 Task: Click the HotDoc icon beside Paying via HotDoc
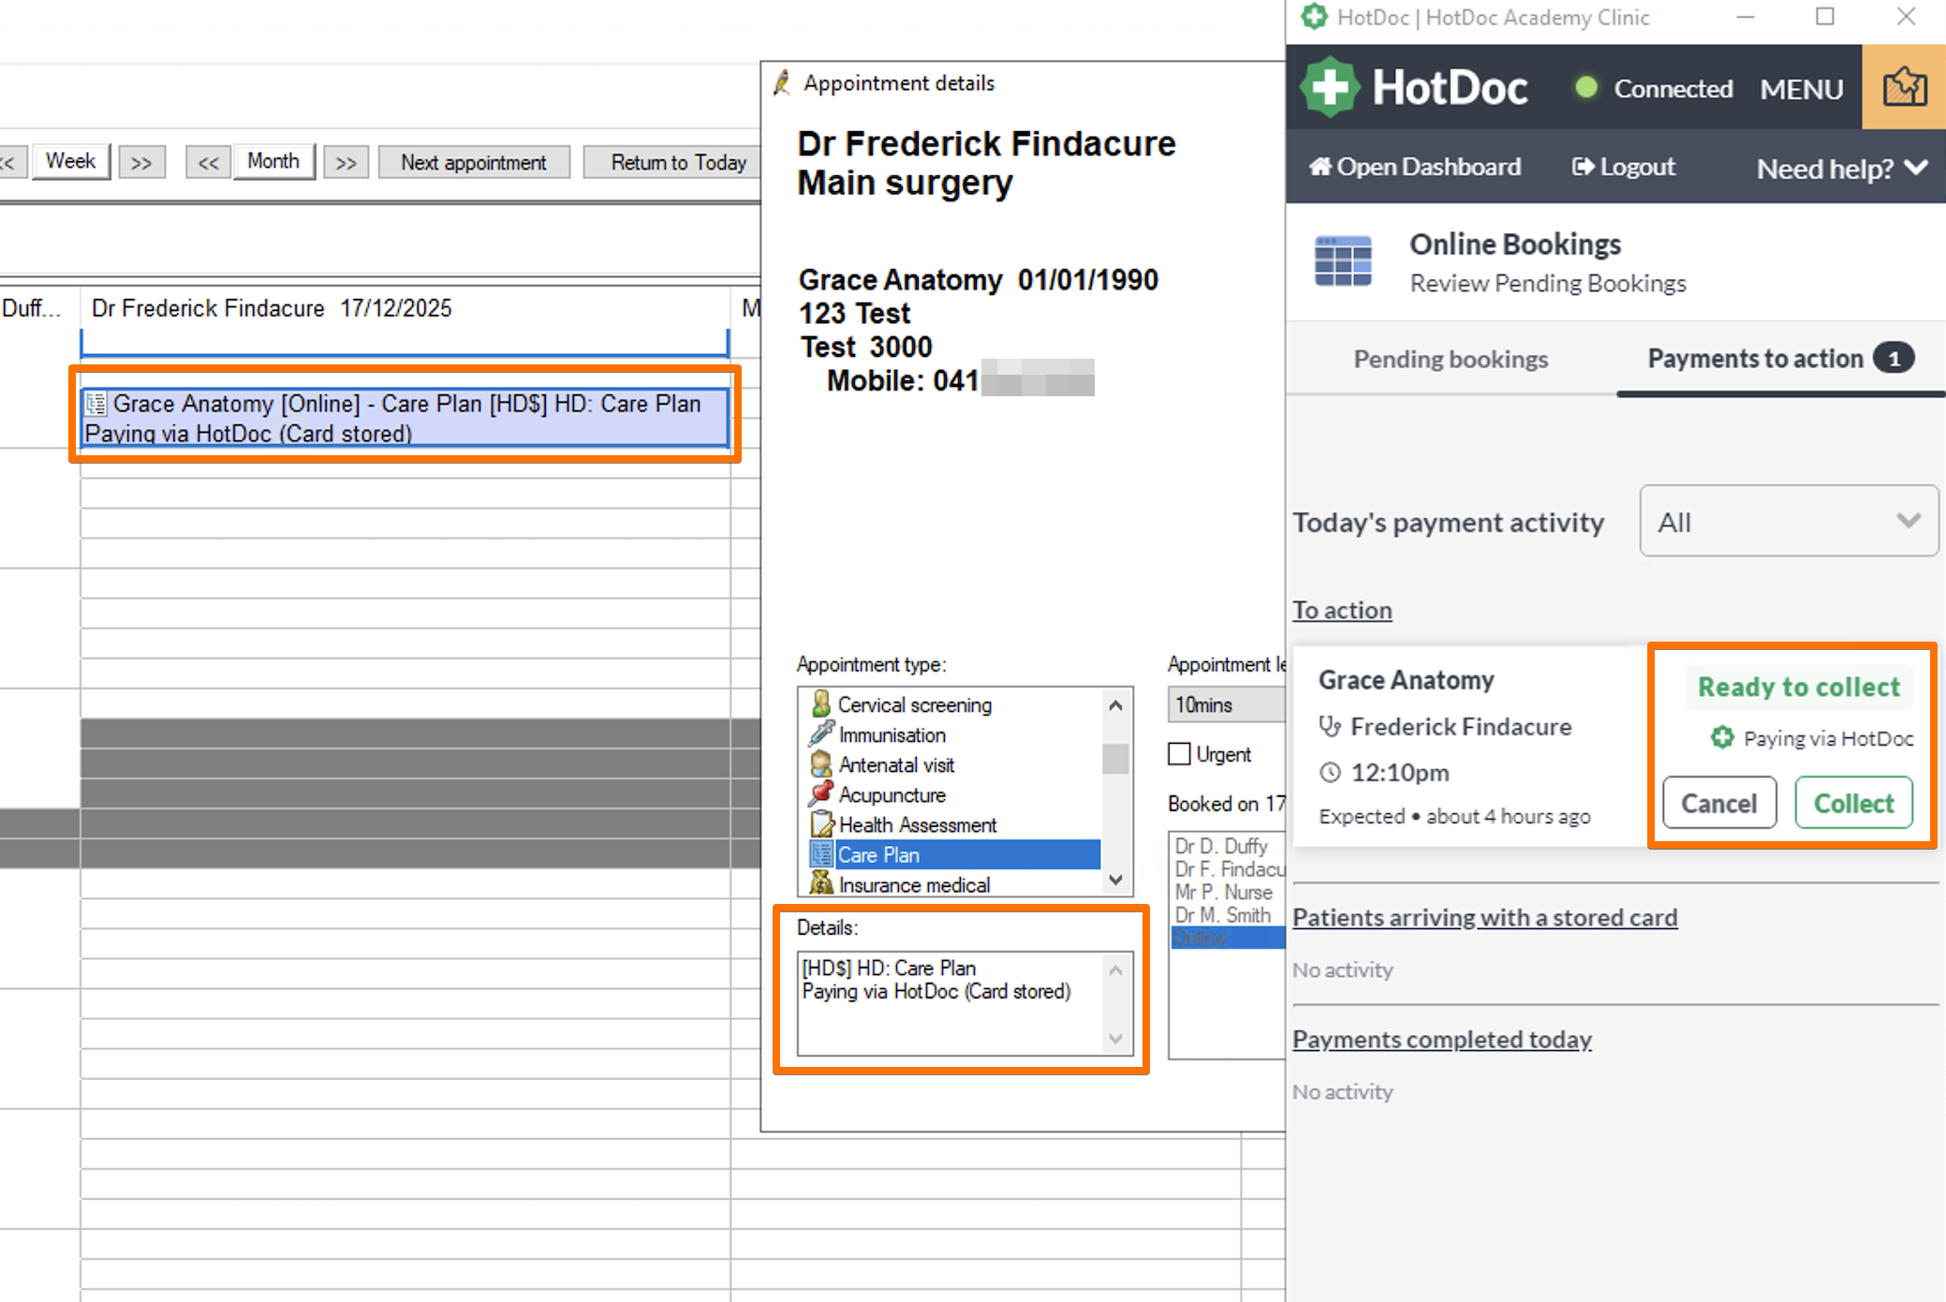(1721, 738)
